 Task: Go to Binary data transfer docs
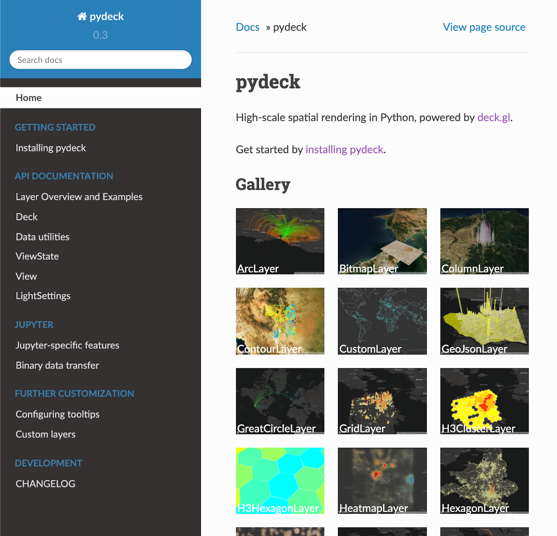(57, 365)
